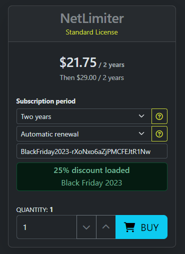Open help icon beside Automatic renewal dropdown
Screen dimensions: 185x254
click(159, 134)
